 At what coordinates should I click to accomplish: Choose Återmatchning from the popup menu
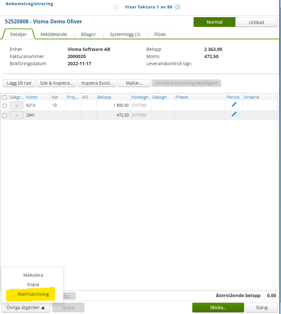pyautogui.click(x=33, y=294)
